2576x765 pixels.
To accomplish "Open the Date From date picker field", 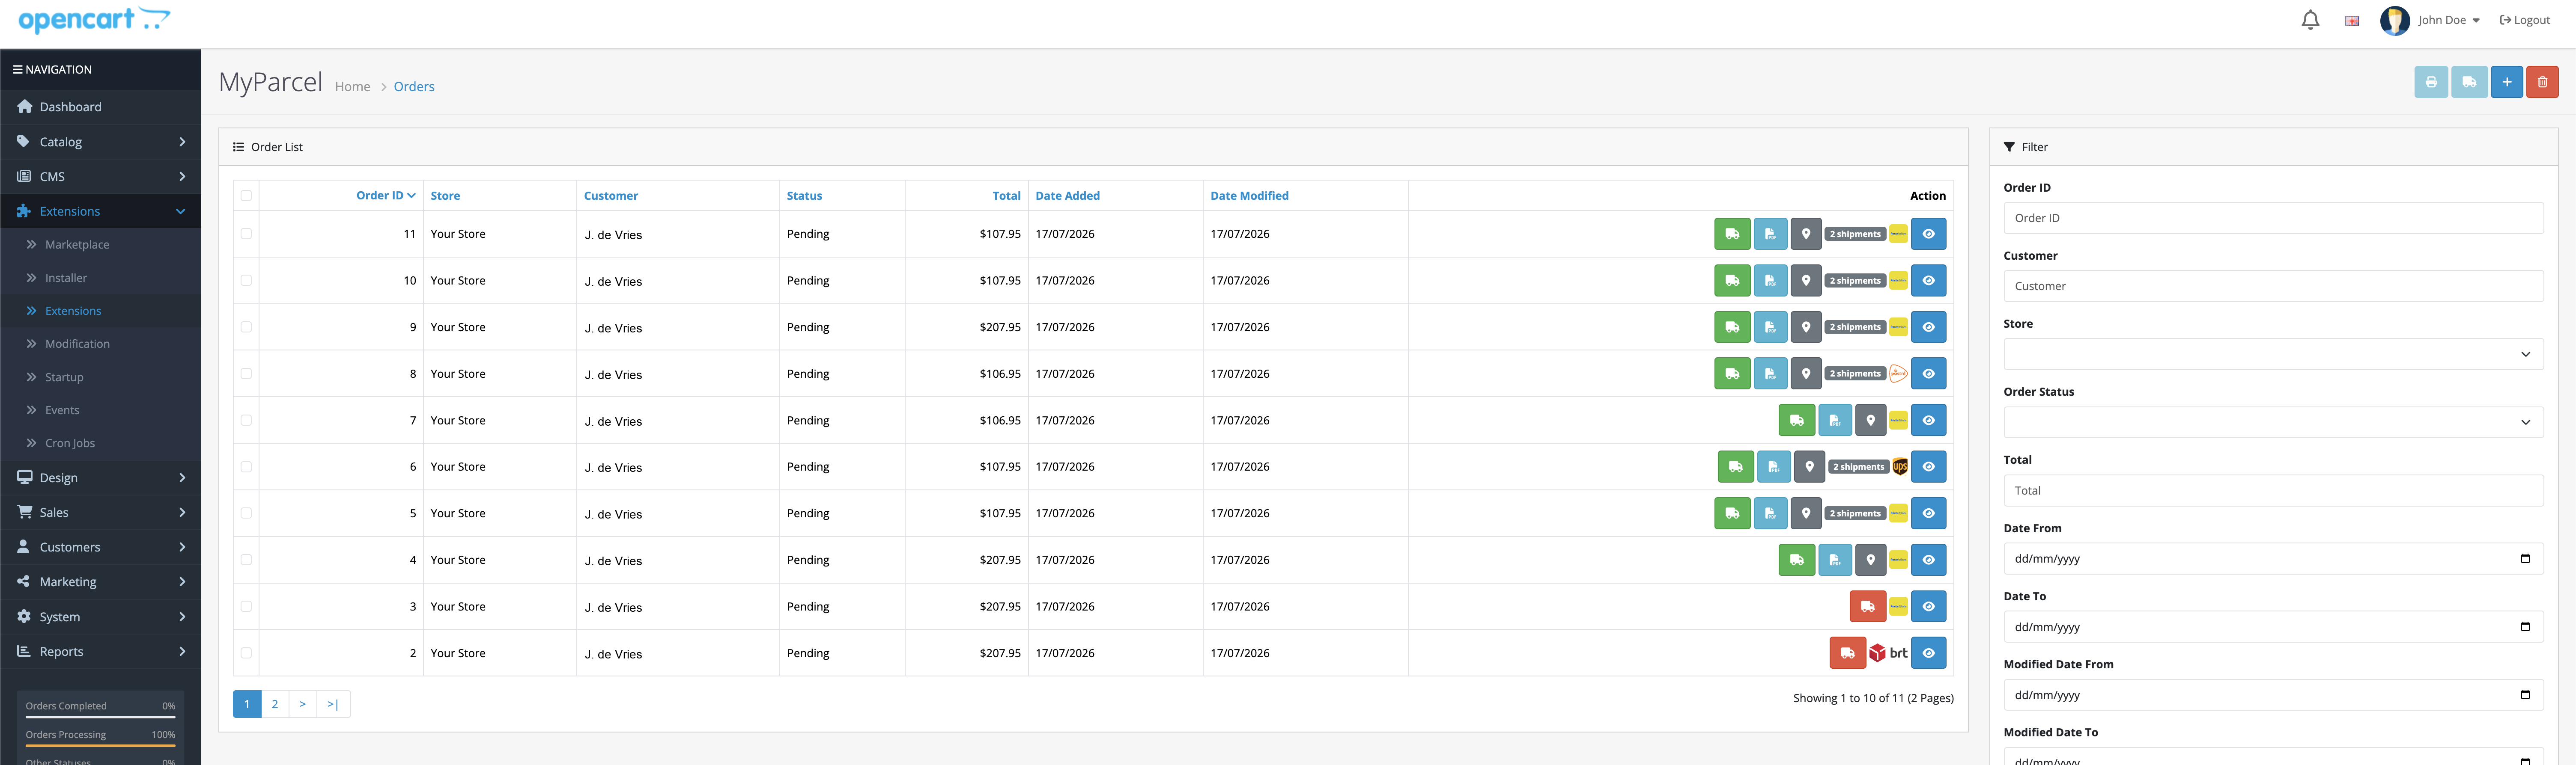I will (x=2273, y=559).
